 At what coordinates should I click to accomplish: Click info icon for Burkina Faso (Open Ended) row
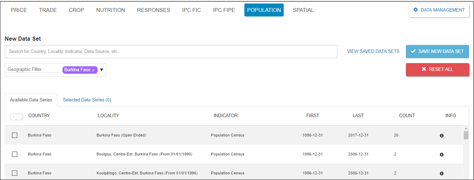point(441,135)
